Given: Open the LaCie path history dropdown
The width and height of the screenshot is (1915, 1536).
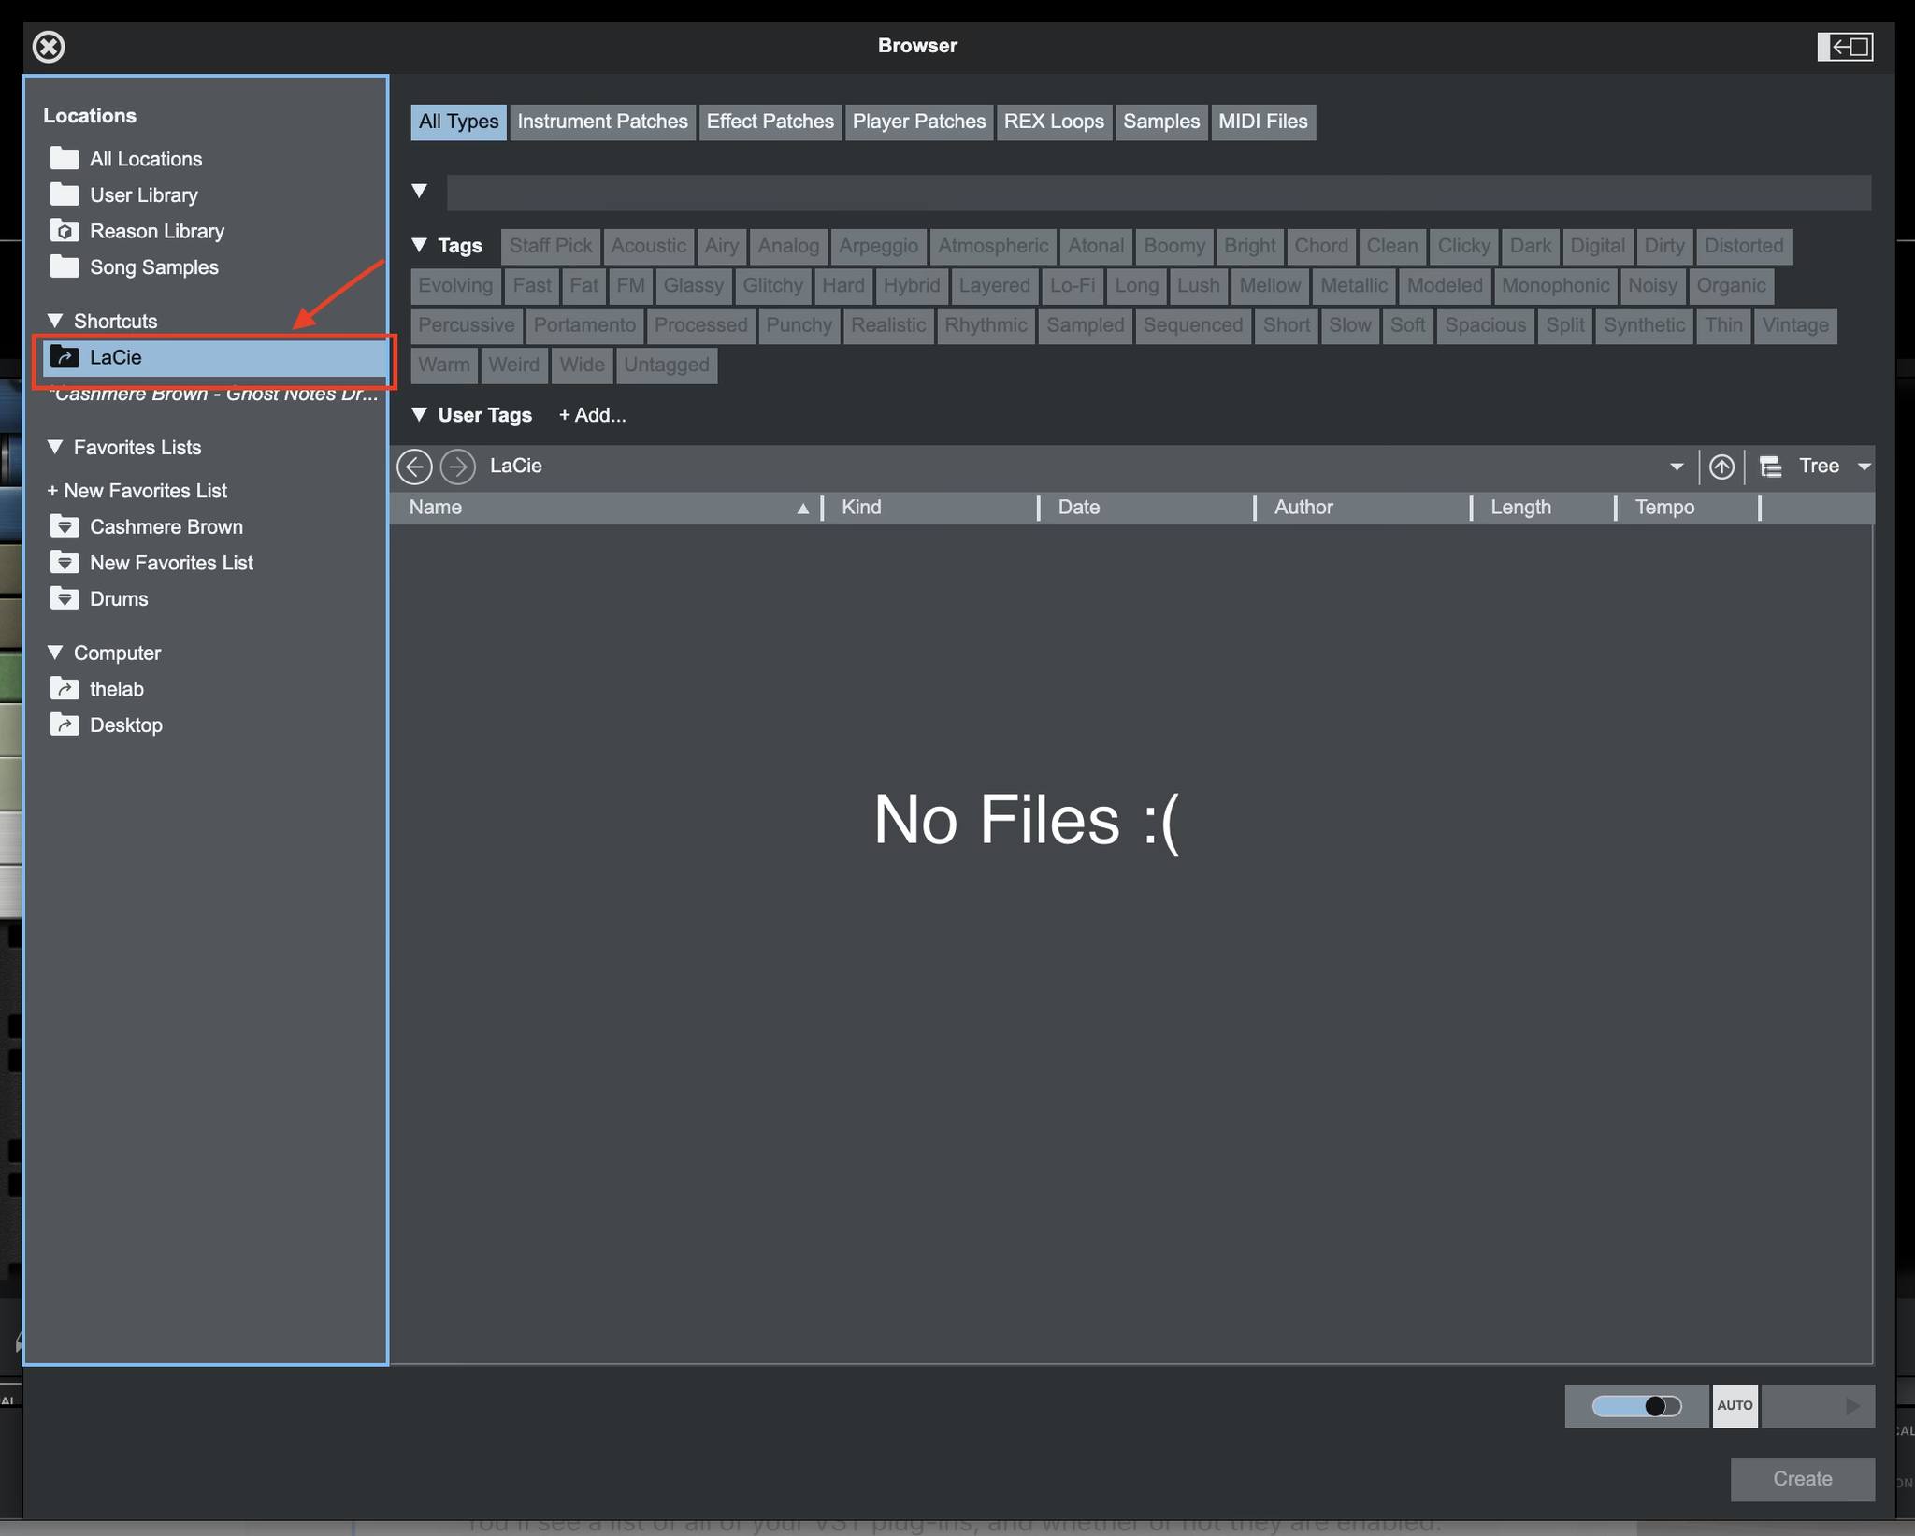Looking at the screenshot, I should pyautogui.click(x=1677, y=467).
